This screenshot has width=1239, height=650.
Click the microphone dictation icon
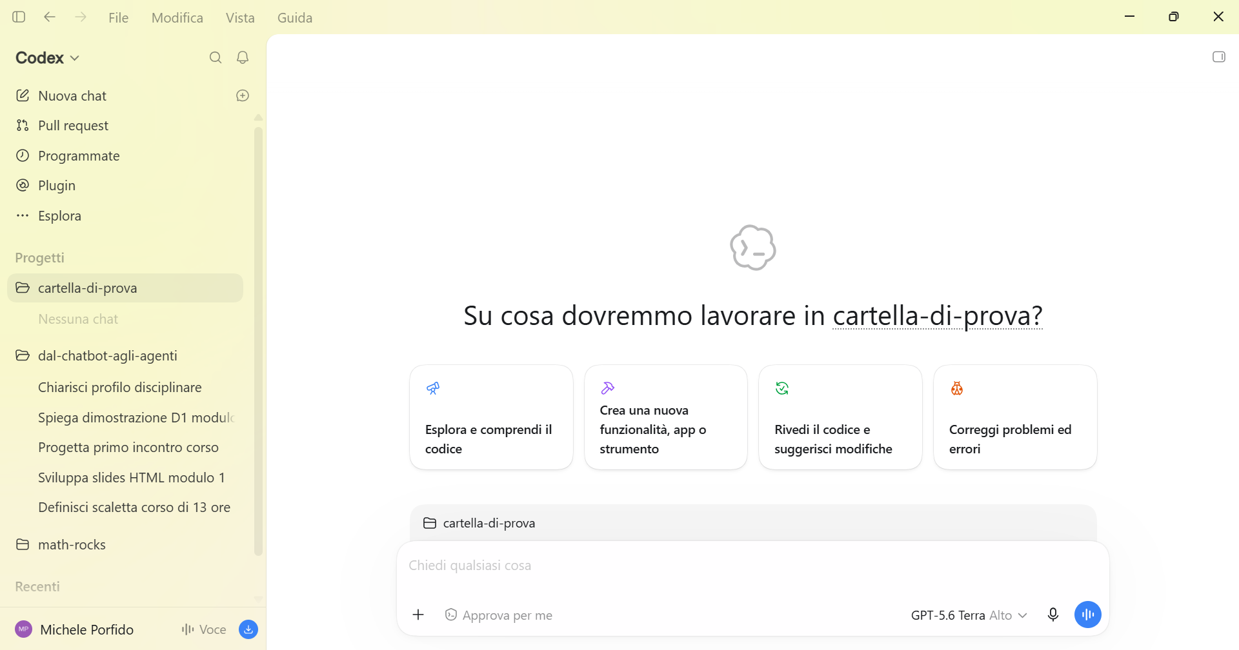[x=1053, y=615]
